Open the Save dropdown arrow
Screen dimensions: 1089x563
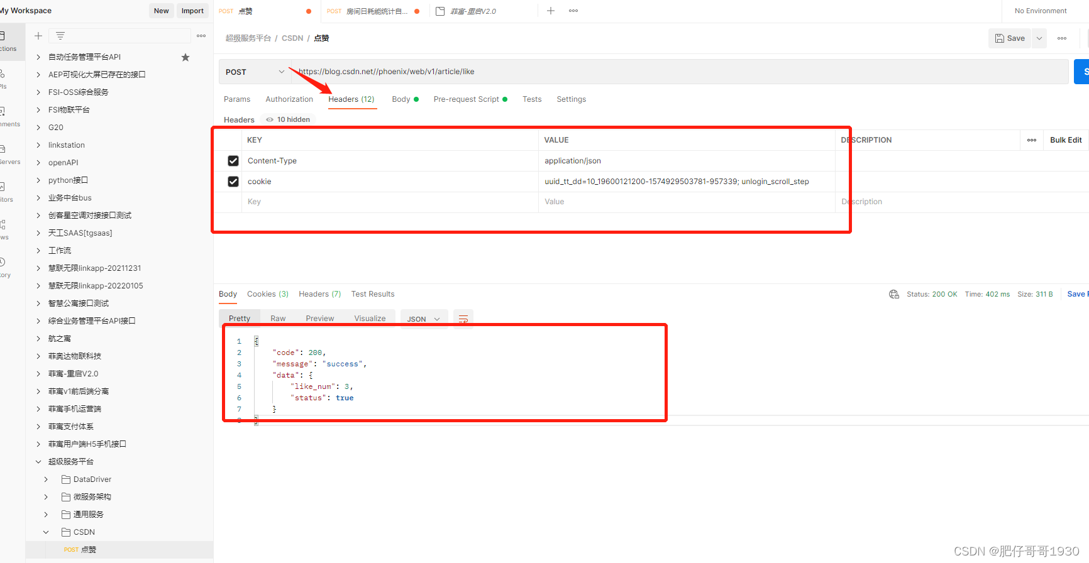1039,38
